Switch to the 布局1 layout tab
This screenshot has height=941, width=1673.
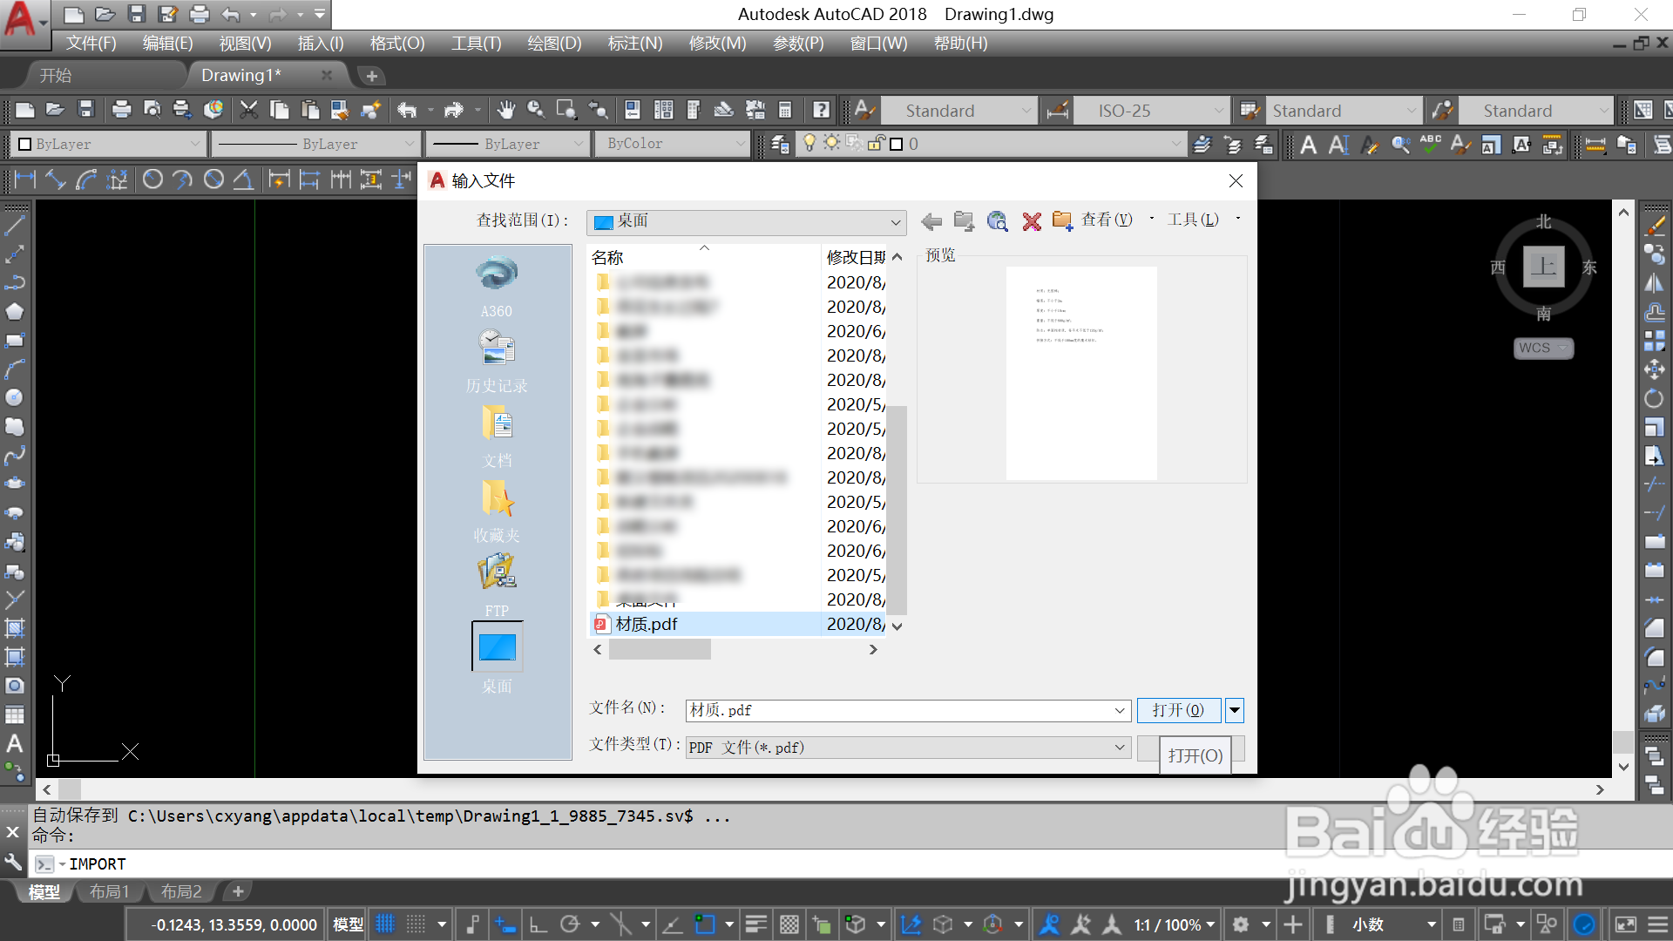click(110, 891)
